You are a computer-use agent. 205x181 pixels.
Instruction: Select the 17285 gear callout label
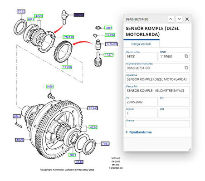(67, 67)
